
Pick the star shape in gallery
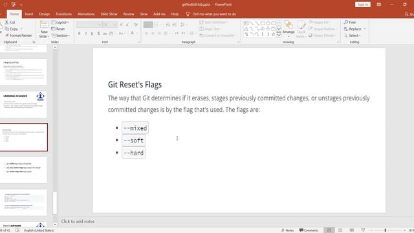click(273, 34)
